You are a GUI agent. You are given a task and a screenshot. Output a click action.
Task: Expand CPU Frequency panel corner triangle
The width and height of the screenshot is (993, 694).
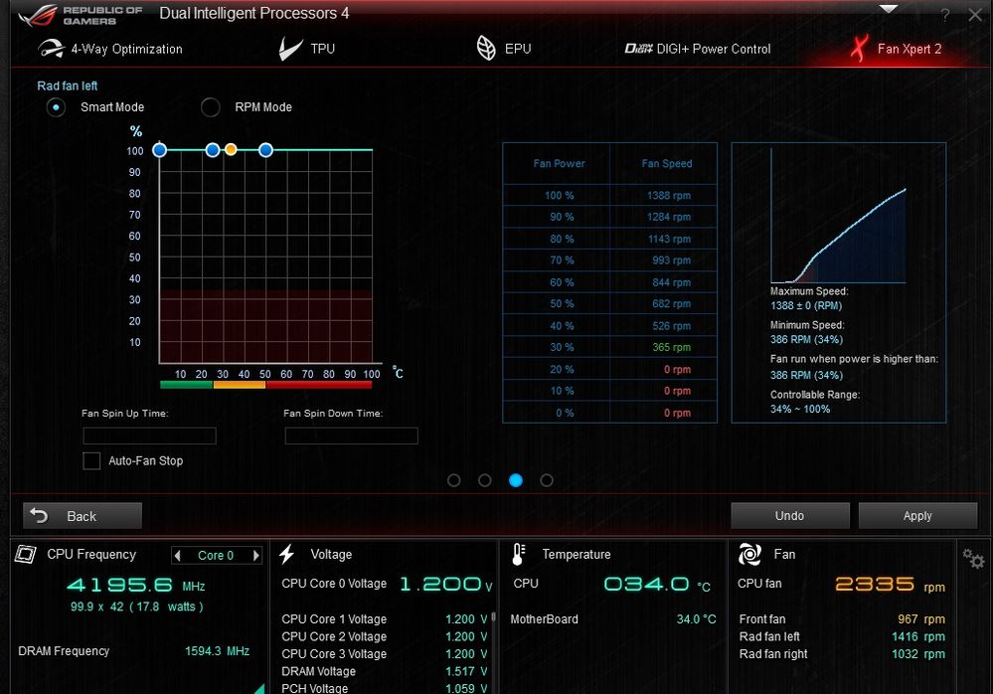tap(260, 689)
